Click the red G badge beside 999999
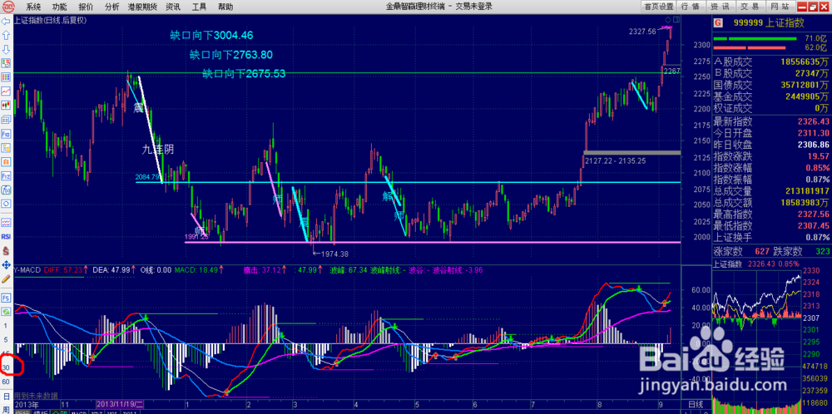 718,22
